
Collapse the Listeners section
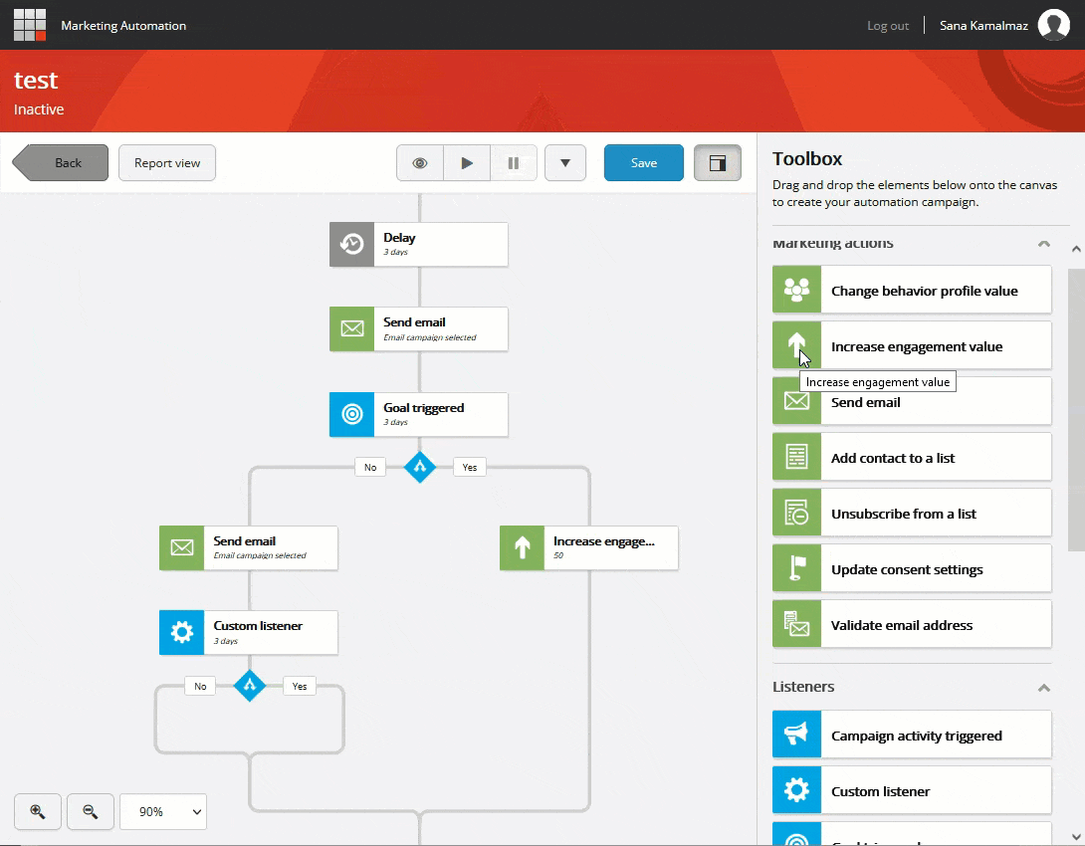coord(1043,688)
